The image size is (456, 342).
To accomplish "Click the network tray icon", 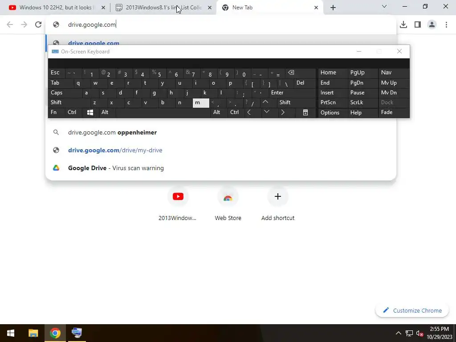I will pyautogui.click(x=409, y=333).
